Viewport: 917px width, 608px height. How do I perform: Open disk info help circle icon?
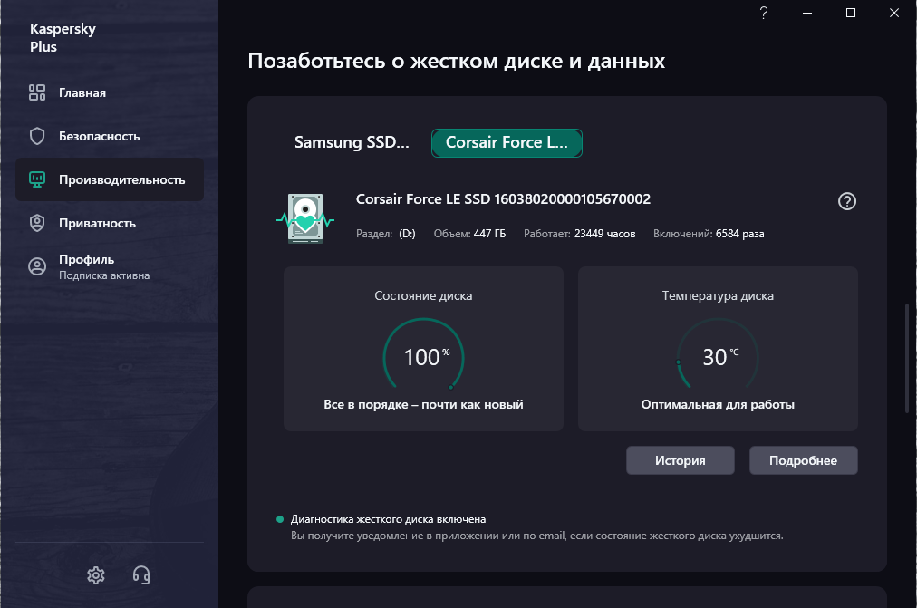847,201
